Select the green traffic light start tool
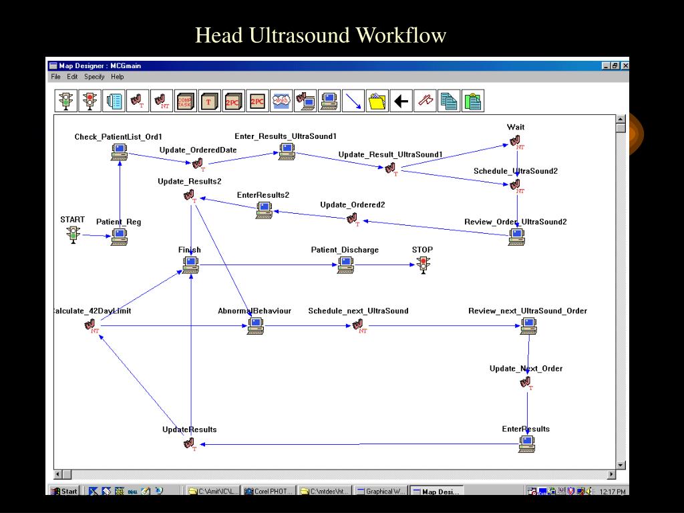 (66, 101)
